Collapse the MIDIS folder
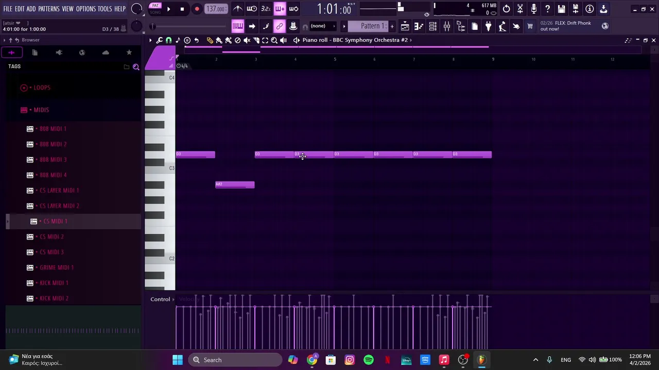Image resolution: width=659 pixels, height=370 pixels. 41,110
